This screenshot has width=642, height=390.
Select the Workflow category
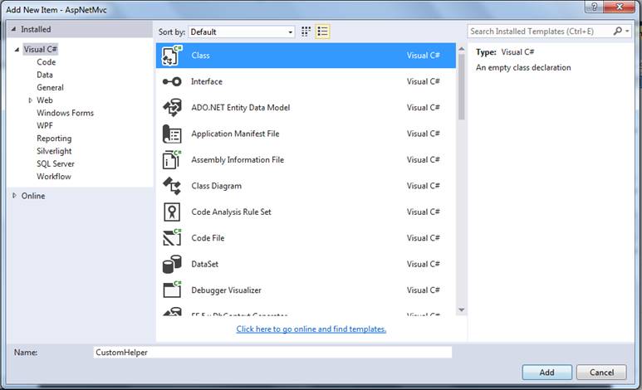click(x=54, y=177)
